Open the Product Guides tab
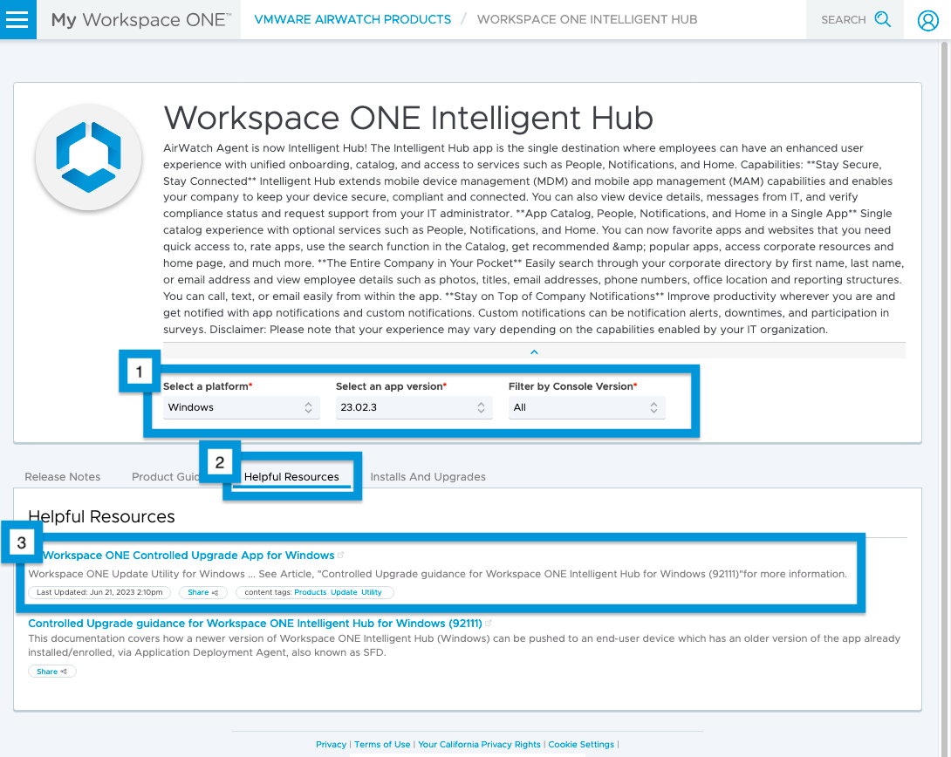The height and width of the screenshot is (757, 951). coord(166,477)
